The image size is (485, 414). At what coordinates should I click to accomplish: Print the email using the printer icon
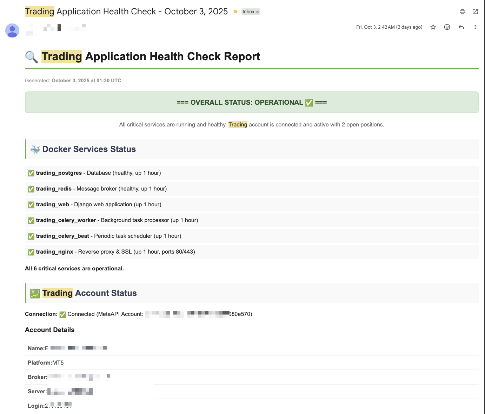[x=463, y=12]
